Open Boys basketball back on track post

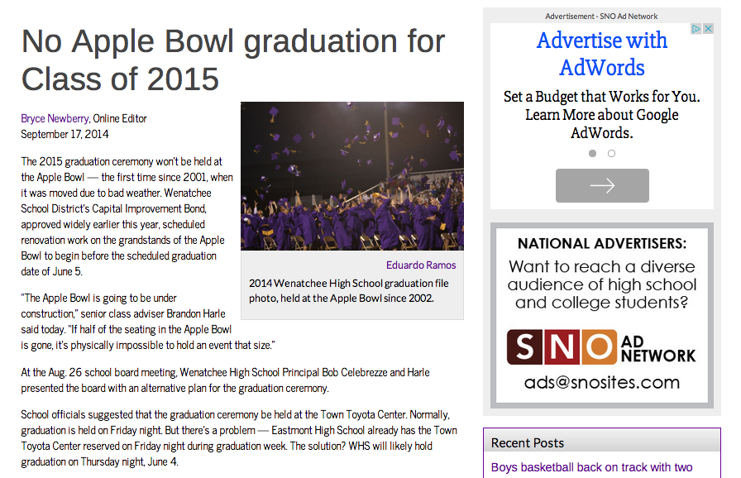click(x=591, y=467)
